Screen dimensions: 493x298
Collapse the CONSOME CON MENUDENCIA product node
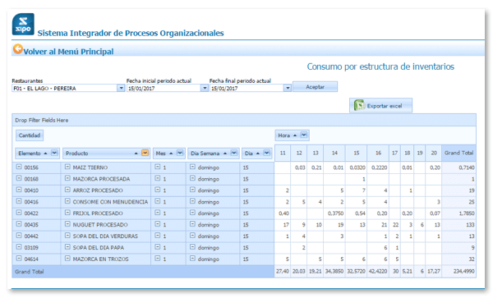pyautogui.click(x=67, y=201)
